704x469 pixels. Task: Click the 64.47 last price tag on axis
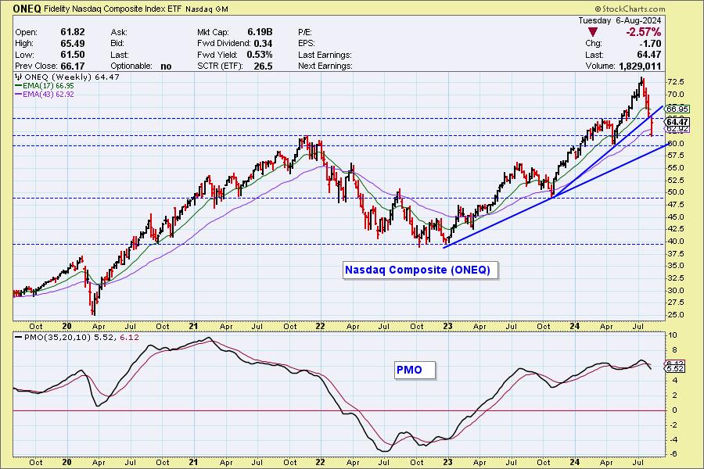(x=677, y=122)
